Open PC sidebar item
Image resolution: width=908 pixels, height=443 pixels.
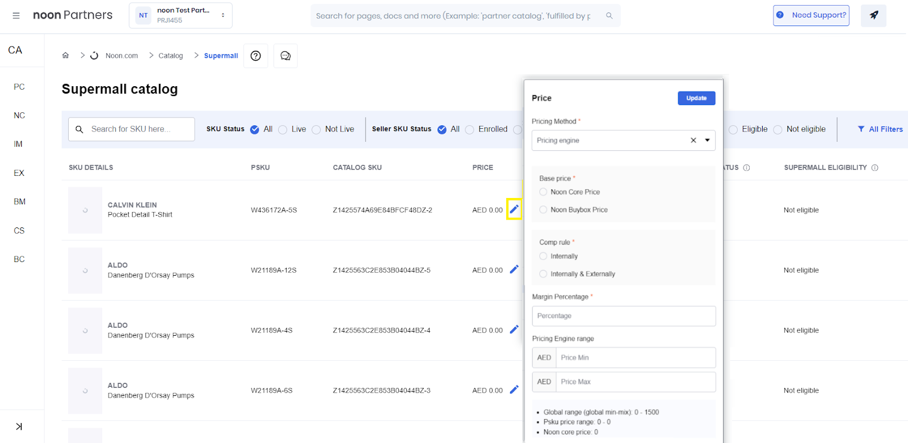click(19, 87)
